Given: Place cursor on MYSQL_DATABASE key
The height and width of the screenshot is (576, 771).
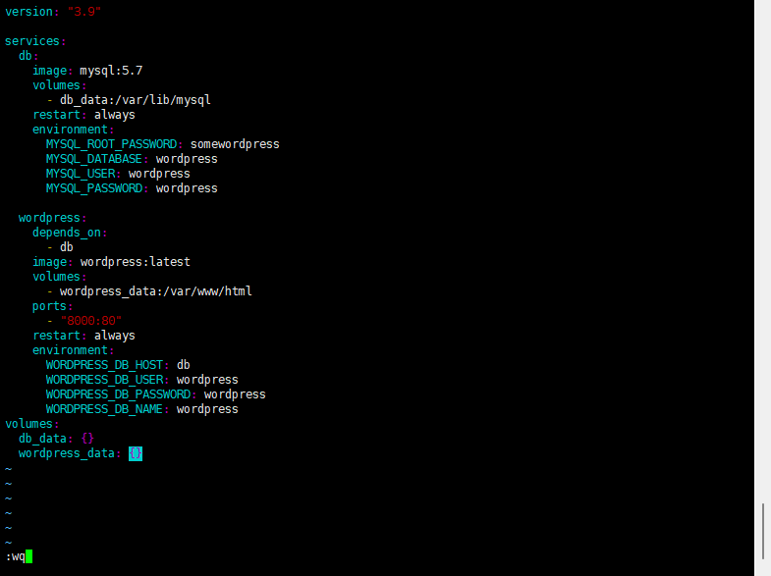Looking at the screenshot, I should coord(94,159).
